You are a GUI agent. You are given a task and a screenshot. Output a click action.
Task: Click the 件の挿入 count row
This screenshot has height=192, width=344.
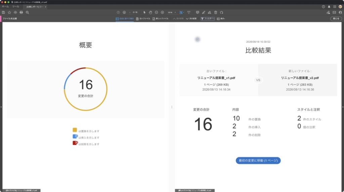pyautogui.click(x=247, y=127)
